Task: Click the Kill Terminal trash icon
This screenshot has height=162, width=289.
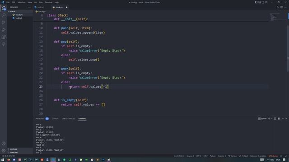Action: click(279, 119)
